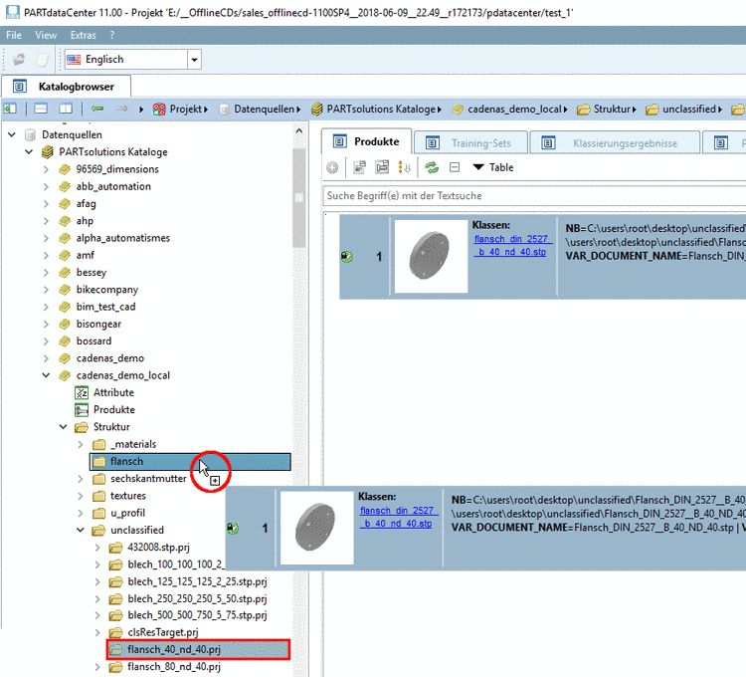Viewport: 746px width, 677px height.
Task: Click the round add icon in Produkte toolbar
Action: pos(332,167)
